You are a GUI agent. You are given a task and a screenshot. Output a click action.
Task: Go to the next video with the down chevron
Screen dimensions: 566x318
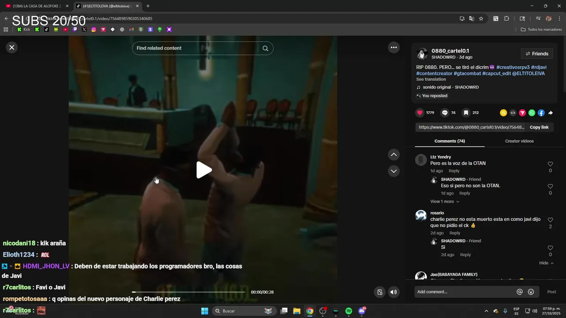coord(394,171)
